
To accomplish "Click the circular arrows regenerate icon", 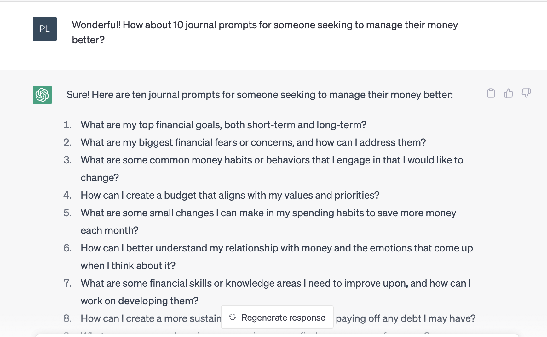I will (233, 317).
